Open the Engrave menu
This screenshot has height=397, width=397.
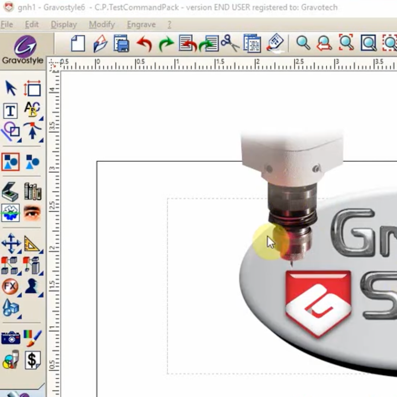tap(141, 25)
